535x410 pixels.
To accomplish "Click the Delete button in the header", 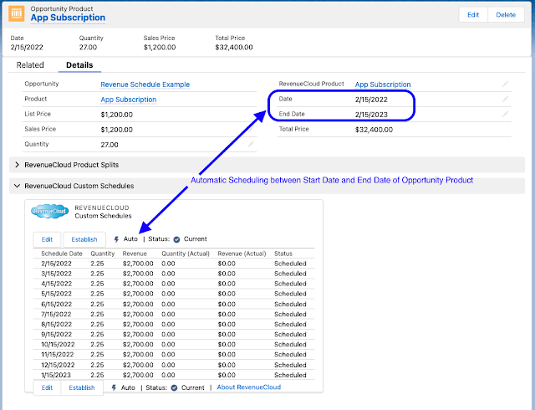I will [x=506, y=15].
